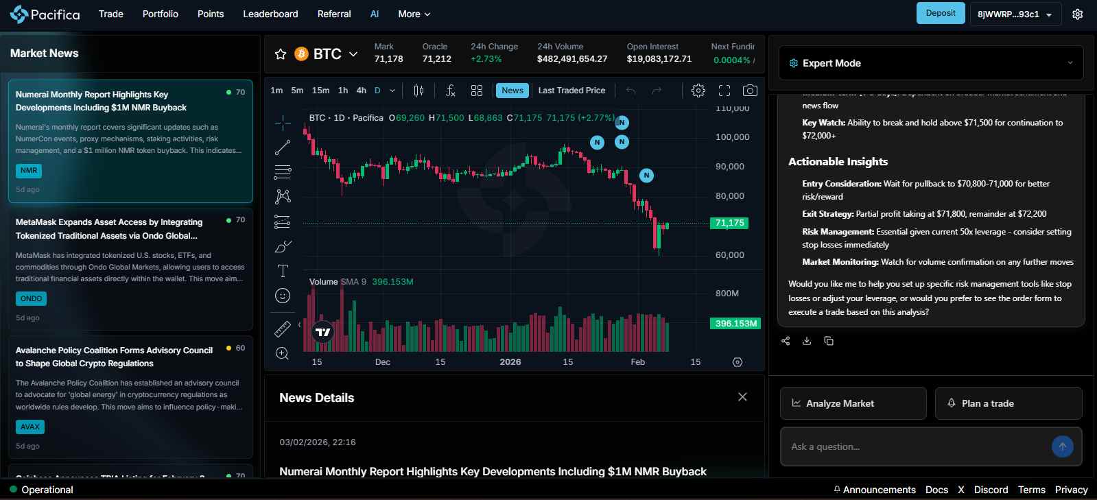Open the chart ruler measure tool
The height and width of the screenshot is (500, 1097).
tap(283, 329)
